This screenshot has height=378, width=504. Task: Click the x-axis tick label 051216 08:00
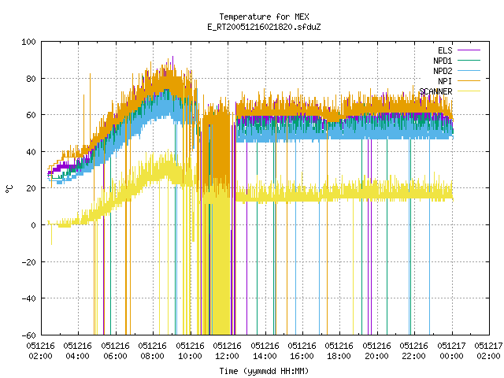tap(152, 351)
